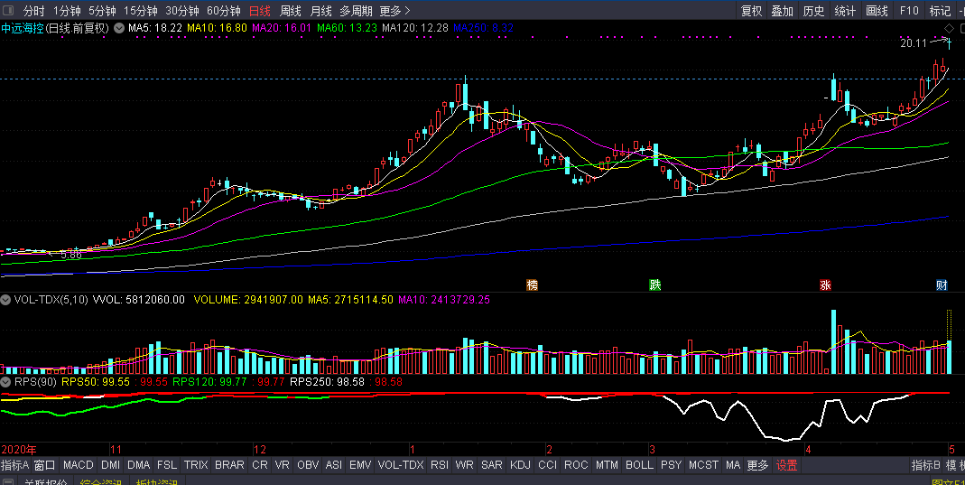Image resolution: width=965 pixels, height=485 pixels.
Task: Click the 财 financial report marker
Action: [942, 285]
